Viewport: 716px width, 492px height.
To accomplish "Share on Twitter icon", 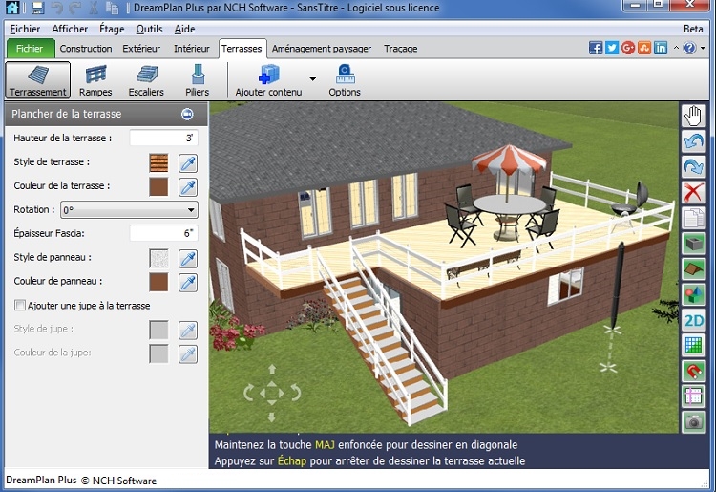I will (x=612, y=48).
